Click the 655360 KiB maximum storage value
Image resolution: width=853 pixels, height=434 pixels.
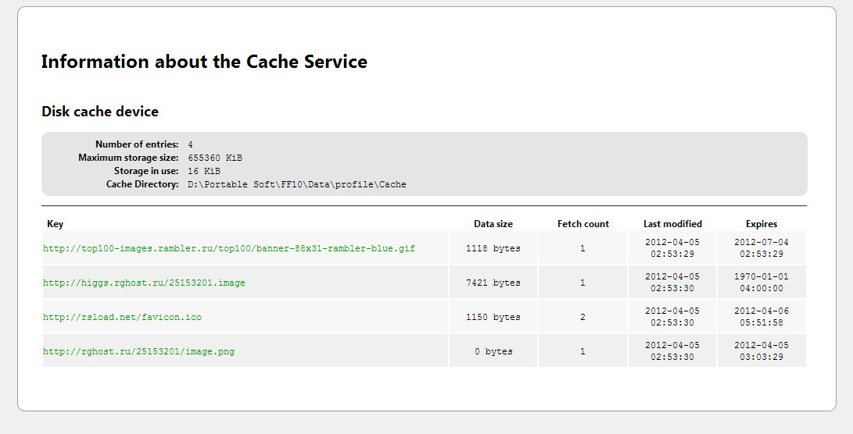(215, 158)
